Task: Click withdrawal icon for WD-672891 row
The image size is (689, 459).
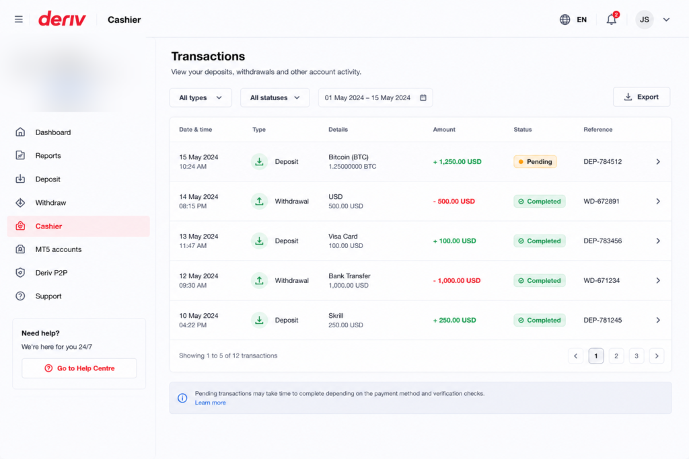Action: [259, 202]
